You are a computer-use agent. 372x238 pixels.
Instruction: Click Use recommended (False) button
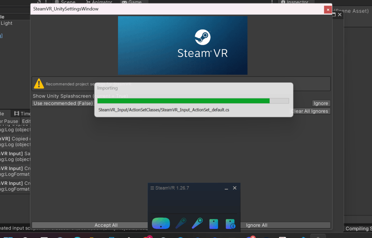[63, 103]
